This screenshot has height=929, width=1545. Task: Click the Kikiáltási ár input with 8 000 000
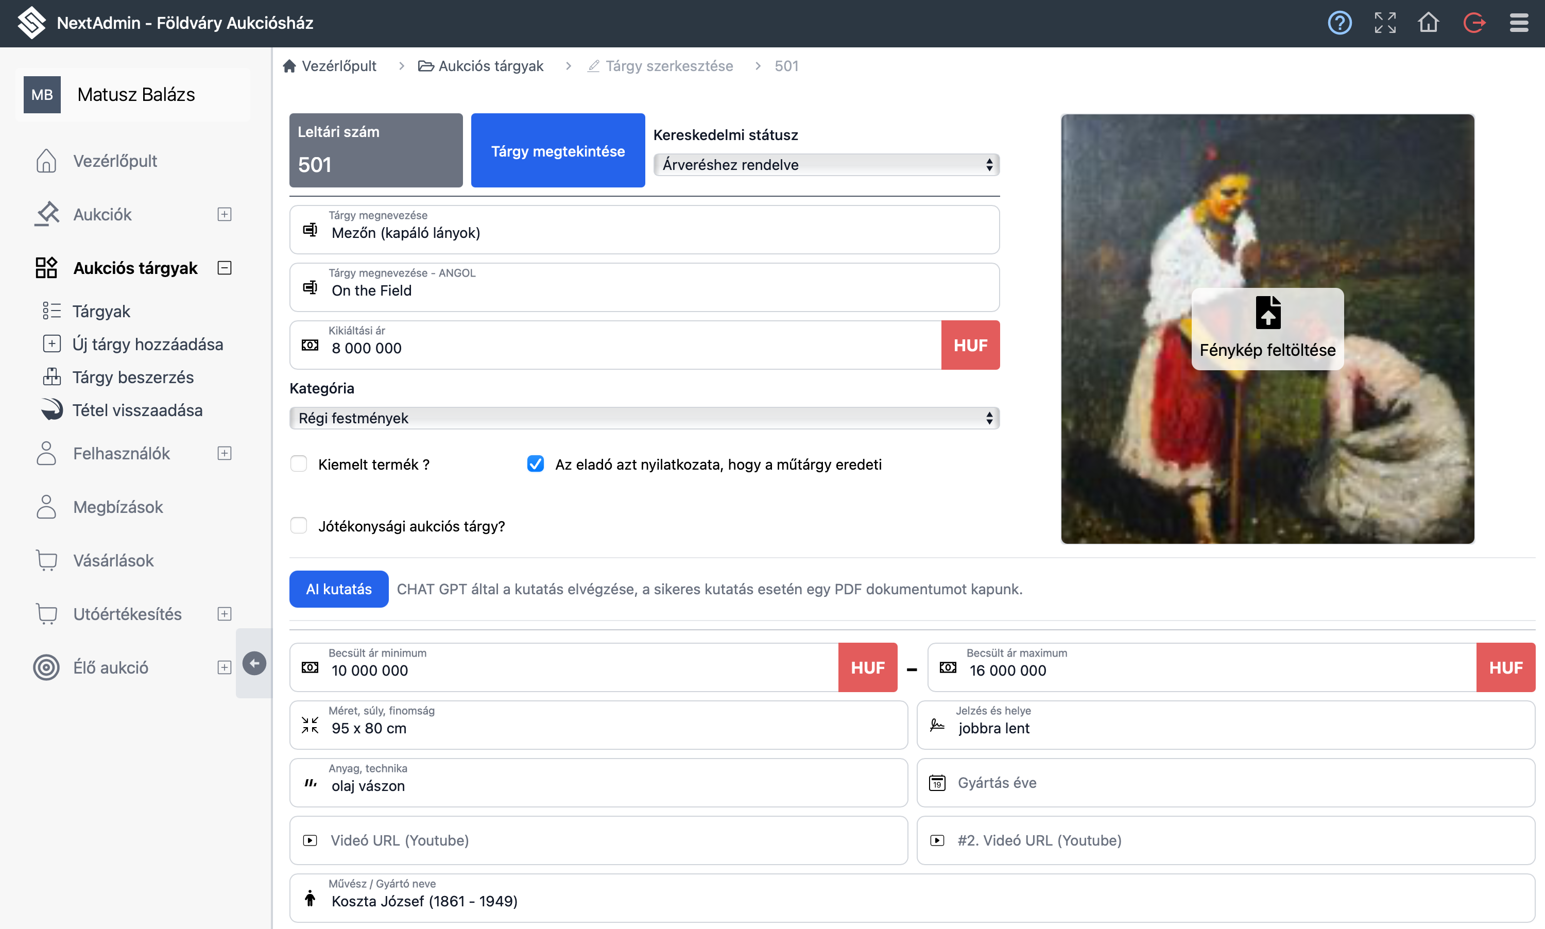(x=615, y=345)
